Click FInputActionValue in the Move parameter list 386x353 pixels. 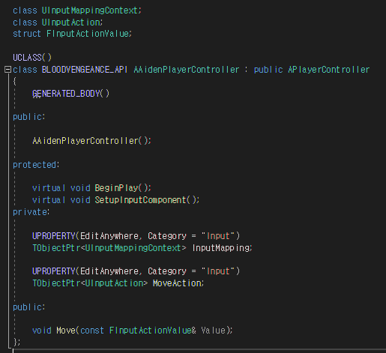pyautogui.click(x=151, y=331)
